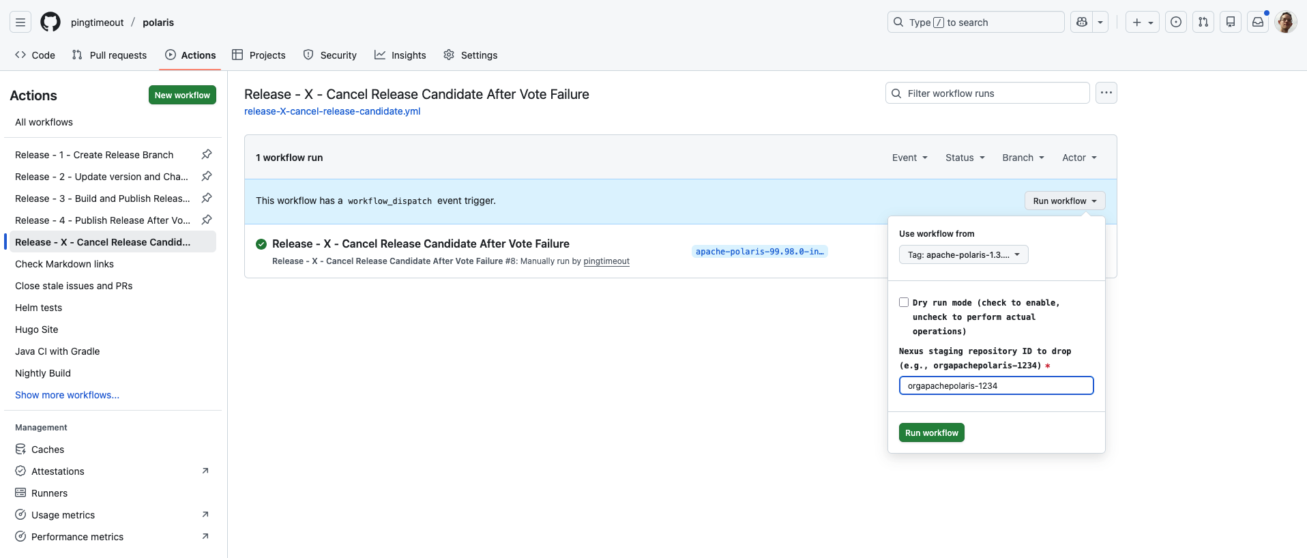Open the three-dots workflow options menu
The height and width of the screenshot is (558, 1307).
1106,93
